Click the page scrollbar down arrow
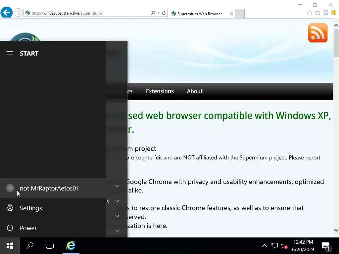The image size is (339, 254). [336, 230]
